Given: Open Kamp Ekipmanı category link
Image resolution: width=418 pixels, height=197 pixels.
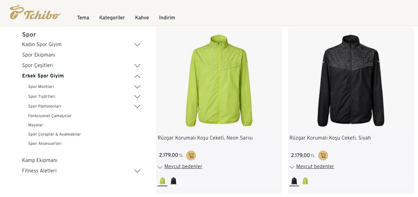Looking at the screenshot, I should (x=40, y=160).
